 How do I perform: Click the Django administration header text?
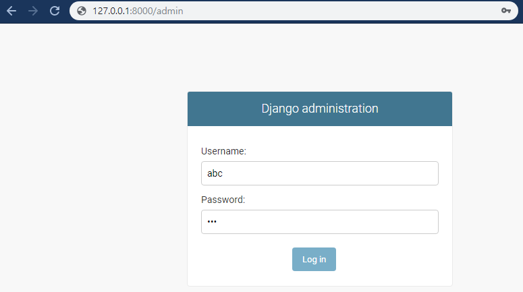click(320, 109)
